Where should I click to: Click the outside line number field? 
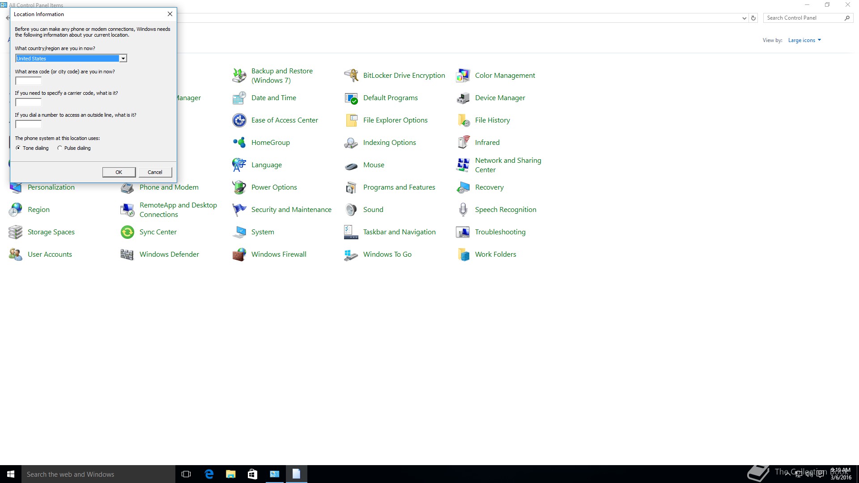pyautogui.click(x=28, y=124)
